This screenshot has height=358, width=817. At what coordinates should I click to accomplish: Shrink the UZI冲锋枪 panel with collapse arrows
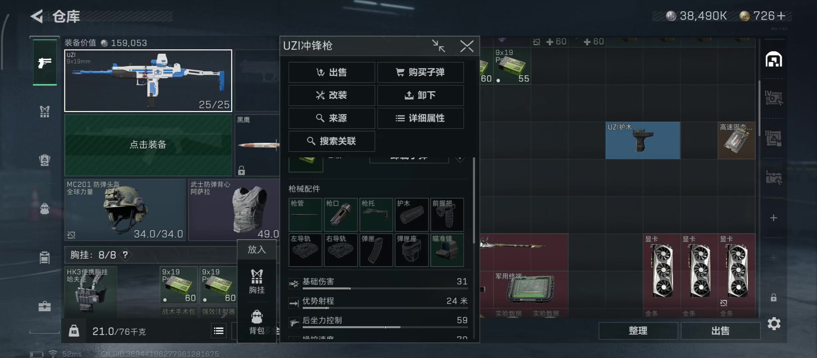(x=438, y=46)
